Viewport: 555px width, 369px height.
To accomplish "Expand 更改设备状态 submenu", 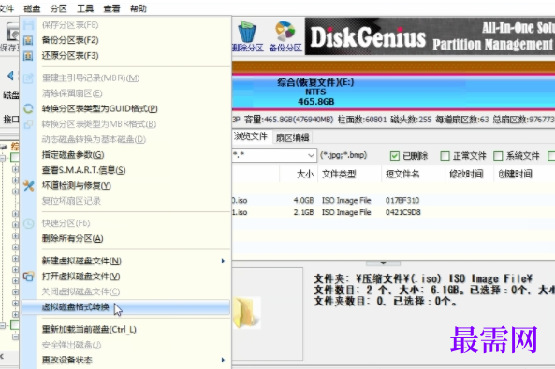I will (x=125, y=361).
